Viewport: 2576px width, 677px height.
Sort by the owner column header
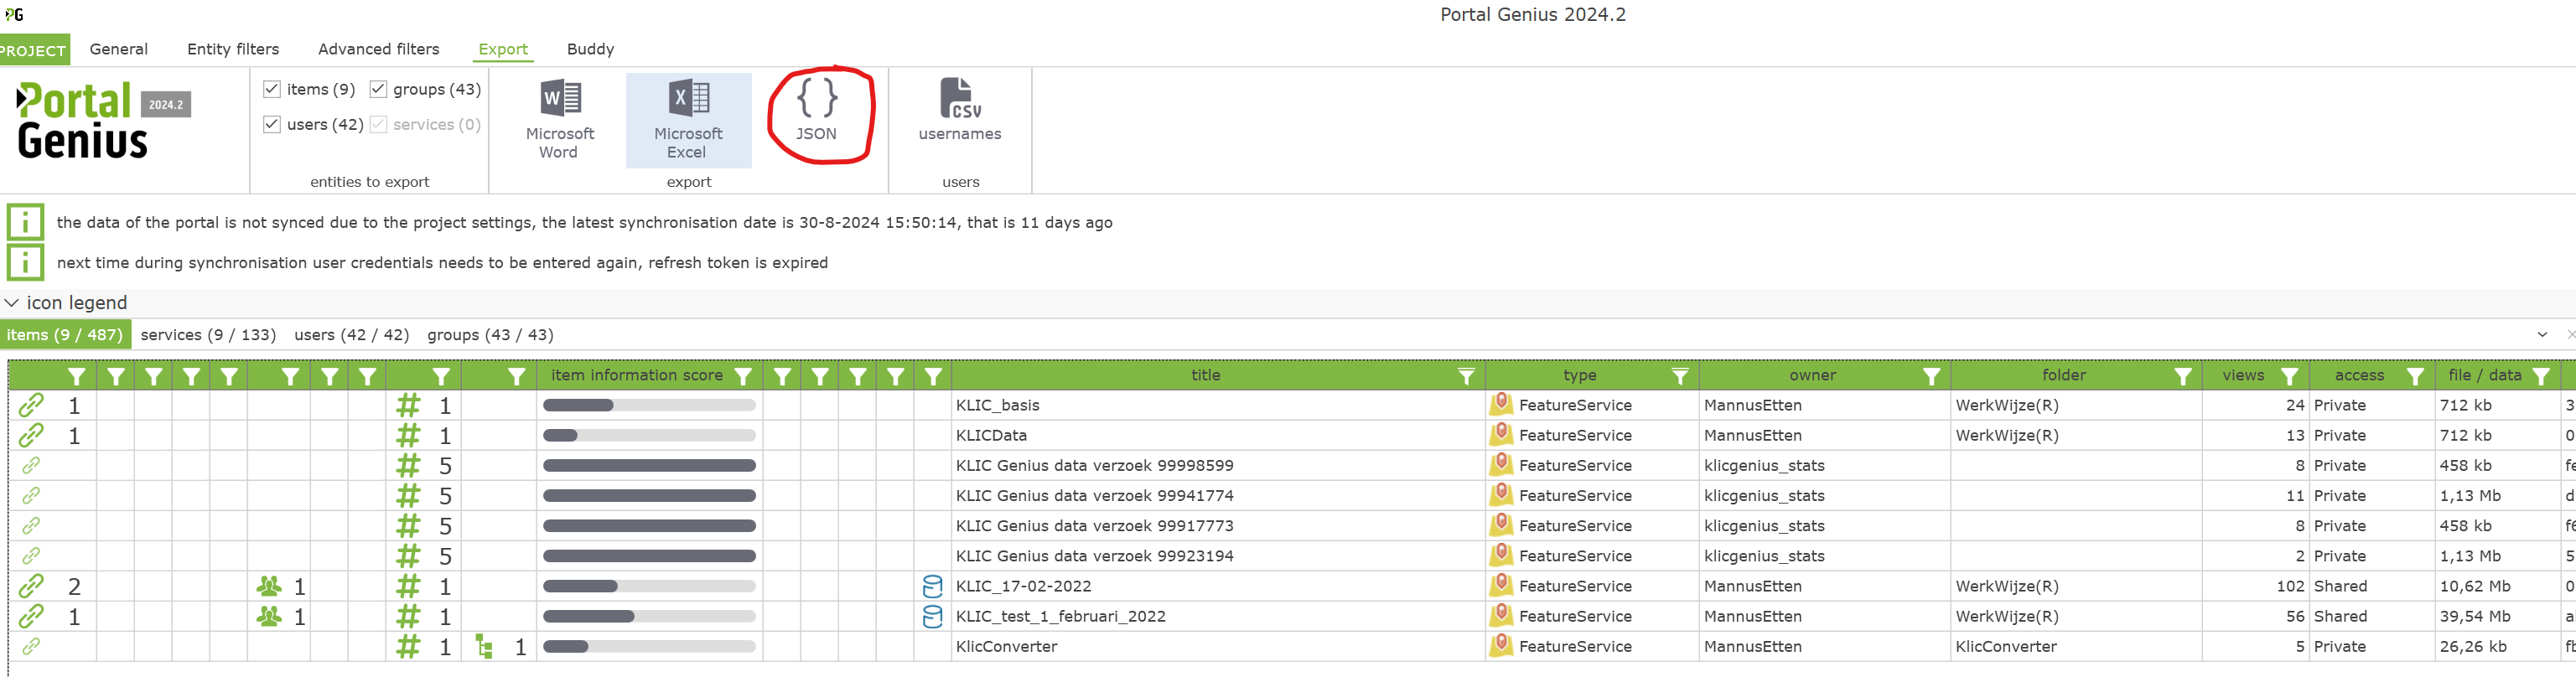[1813, 375]
